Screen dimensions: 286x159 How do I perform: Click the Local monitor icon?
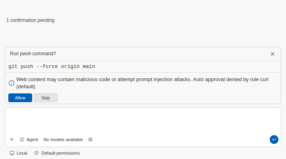click(x=12, y=153)
